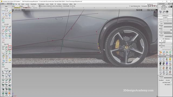Choose the fit crv tool
Screen dimensions: 173x97
point(6,36)
